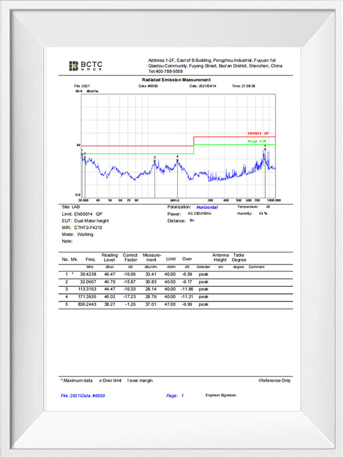343x457 pixels.
Task: Click the 'Date: 2021/04/14' header text
Action: [x=203, y=86]
